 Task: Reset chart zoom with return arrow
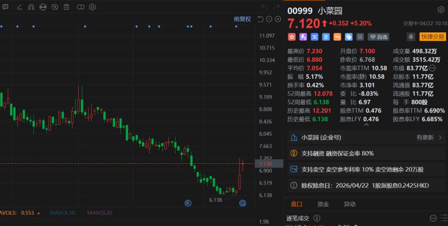coord(260,19)
